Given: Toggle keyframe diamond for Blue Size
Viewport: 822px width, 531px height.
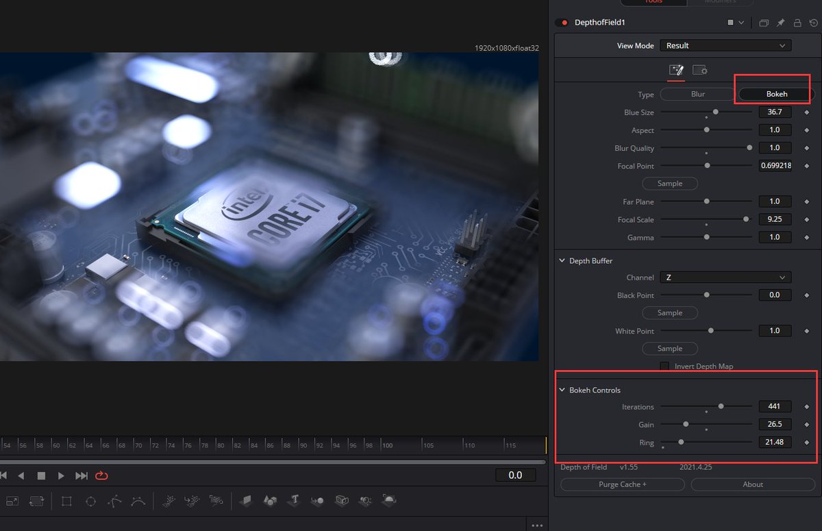Looking at the screenshot, I should [x=807, y=112].
